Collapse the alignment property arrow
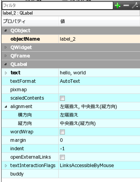Screen dimensions: 140x182 tap(6, 107)
